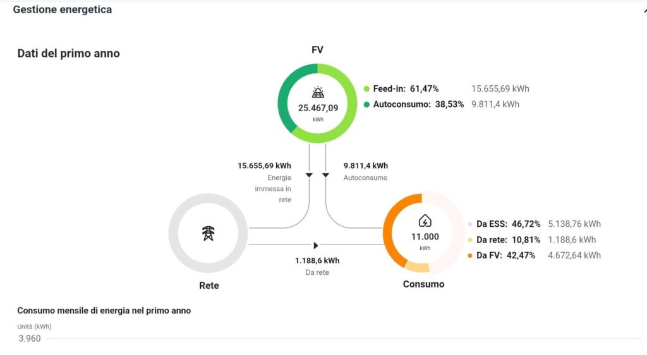Click the Dati del primo anno heading
The height and width of the screenshot is (355, 647).
point(68,54)
